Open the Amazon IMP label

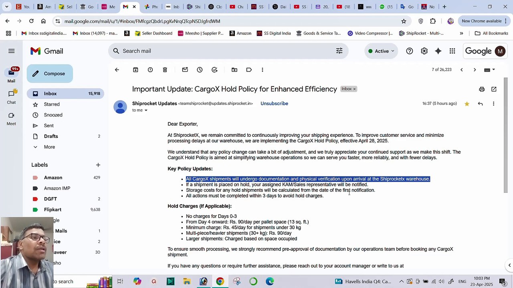coord(65,188)
